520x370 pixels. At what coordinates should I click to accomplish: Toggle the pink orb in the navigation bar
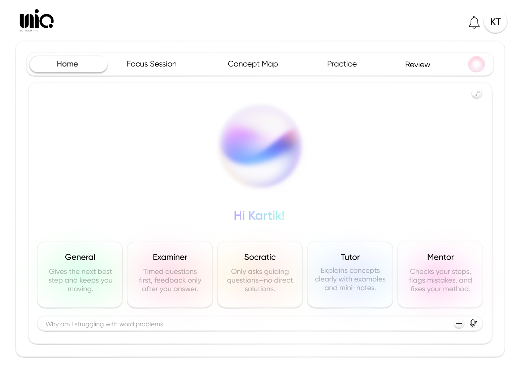[x=476, y=64]
